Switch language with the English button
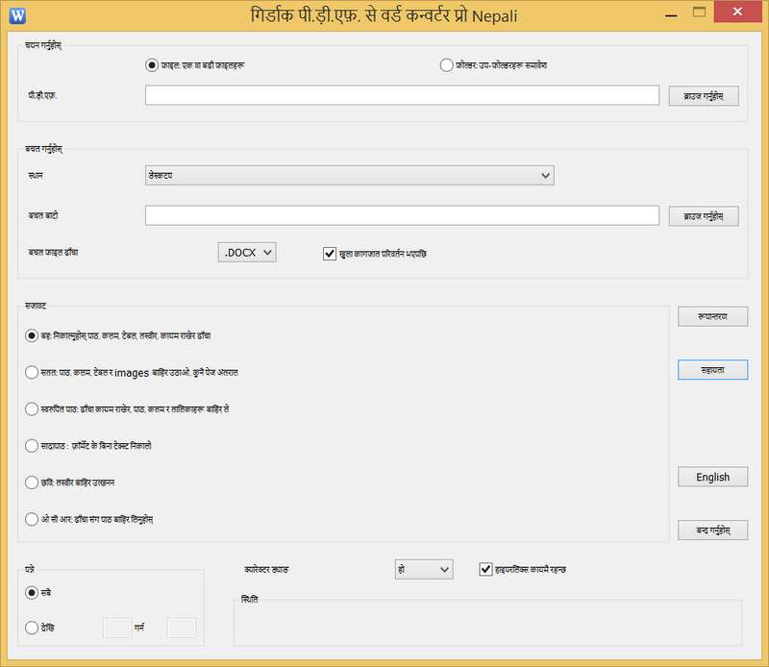The width and height of the screenshot is (769, 667). [712, 477]
